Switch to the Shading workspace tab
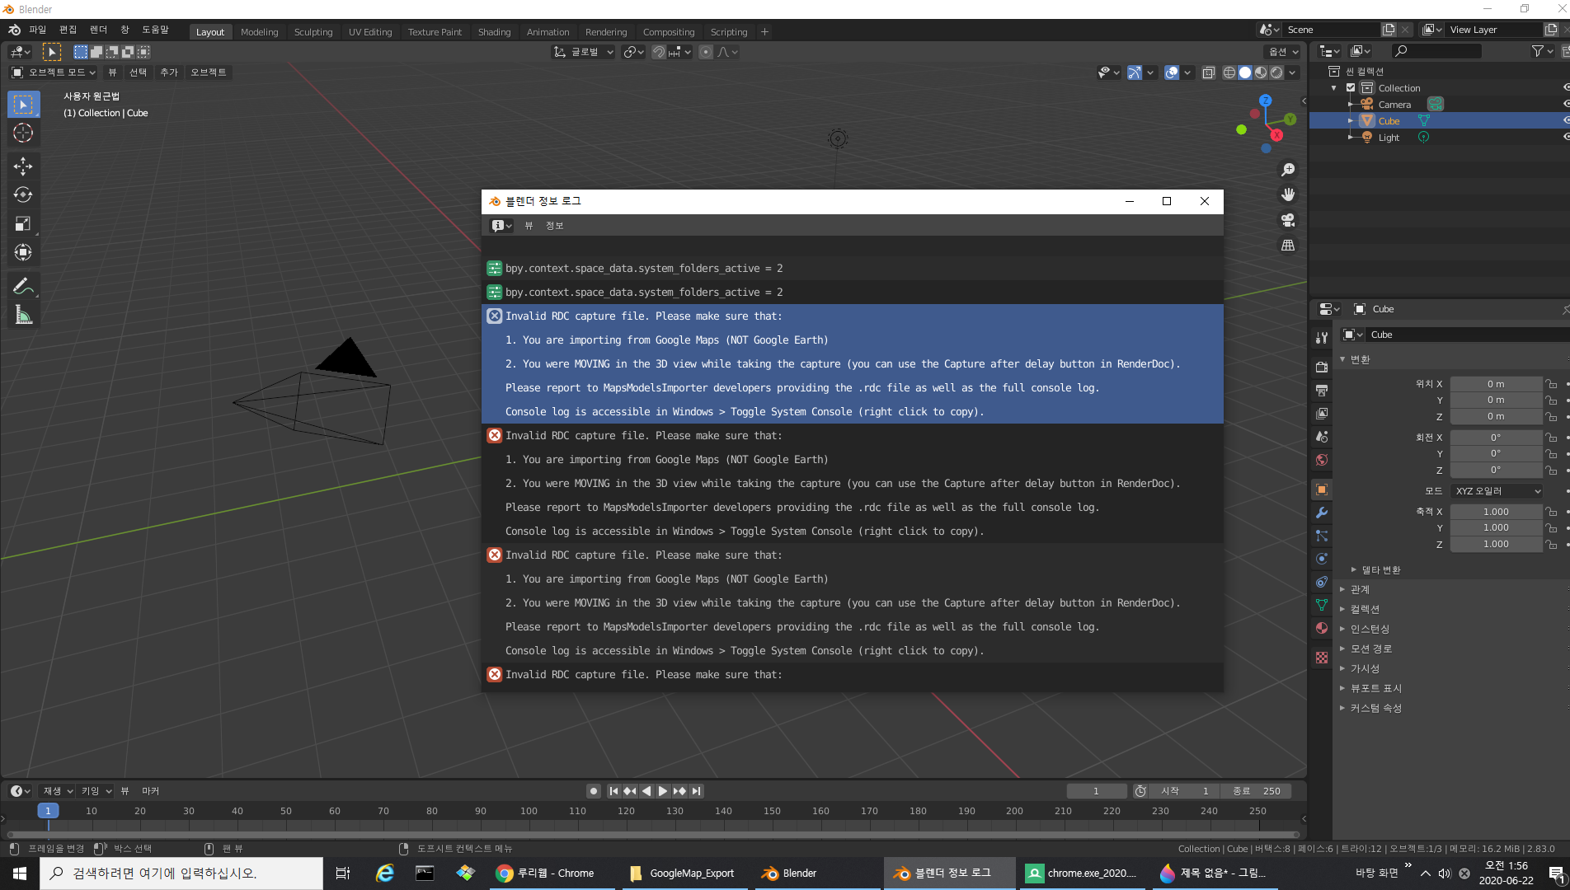 click(x=494, y=32)
